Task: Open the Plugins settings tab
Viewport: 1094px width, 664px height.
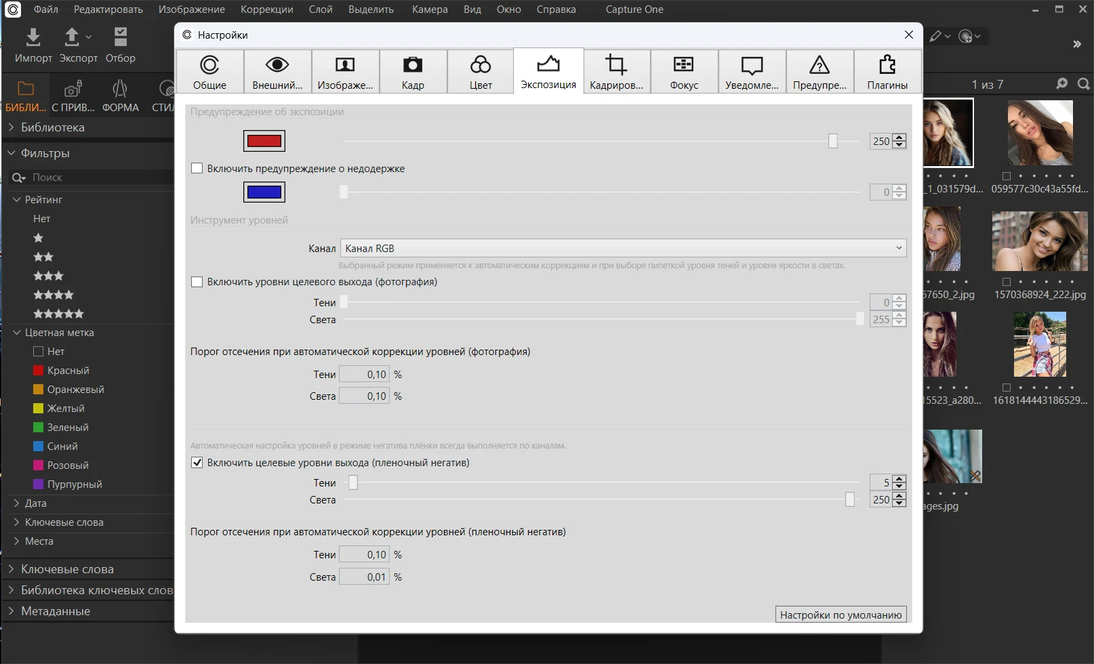Action: pyautogui.click(x=887, y=72)
